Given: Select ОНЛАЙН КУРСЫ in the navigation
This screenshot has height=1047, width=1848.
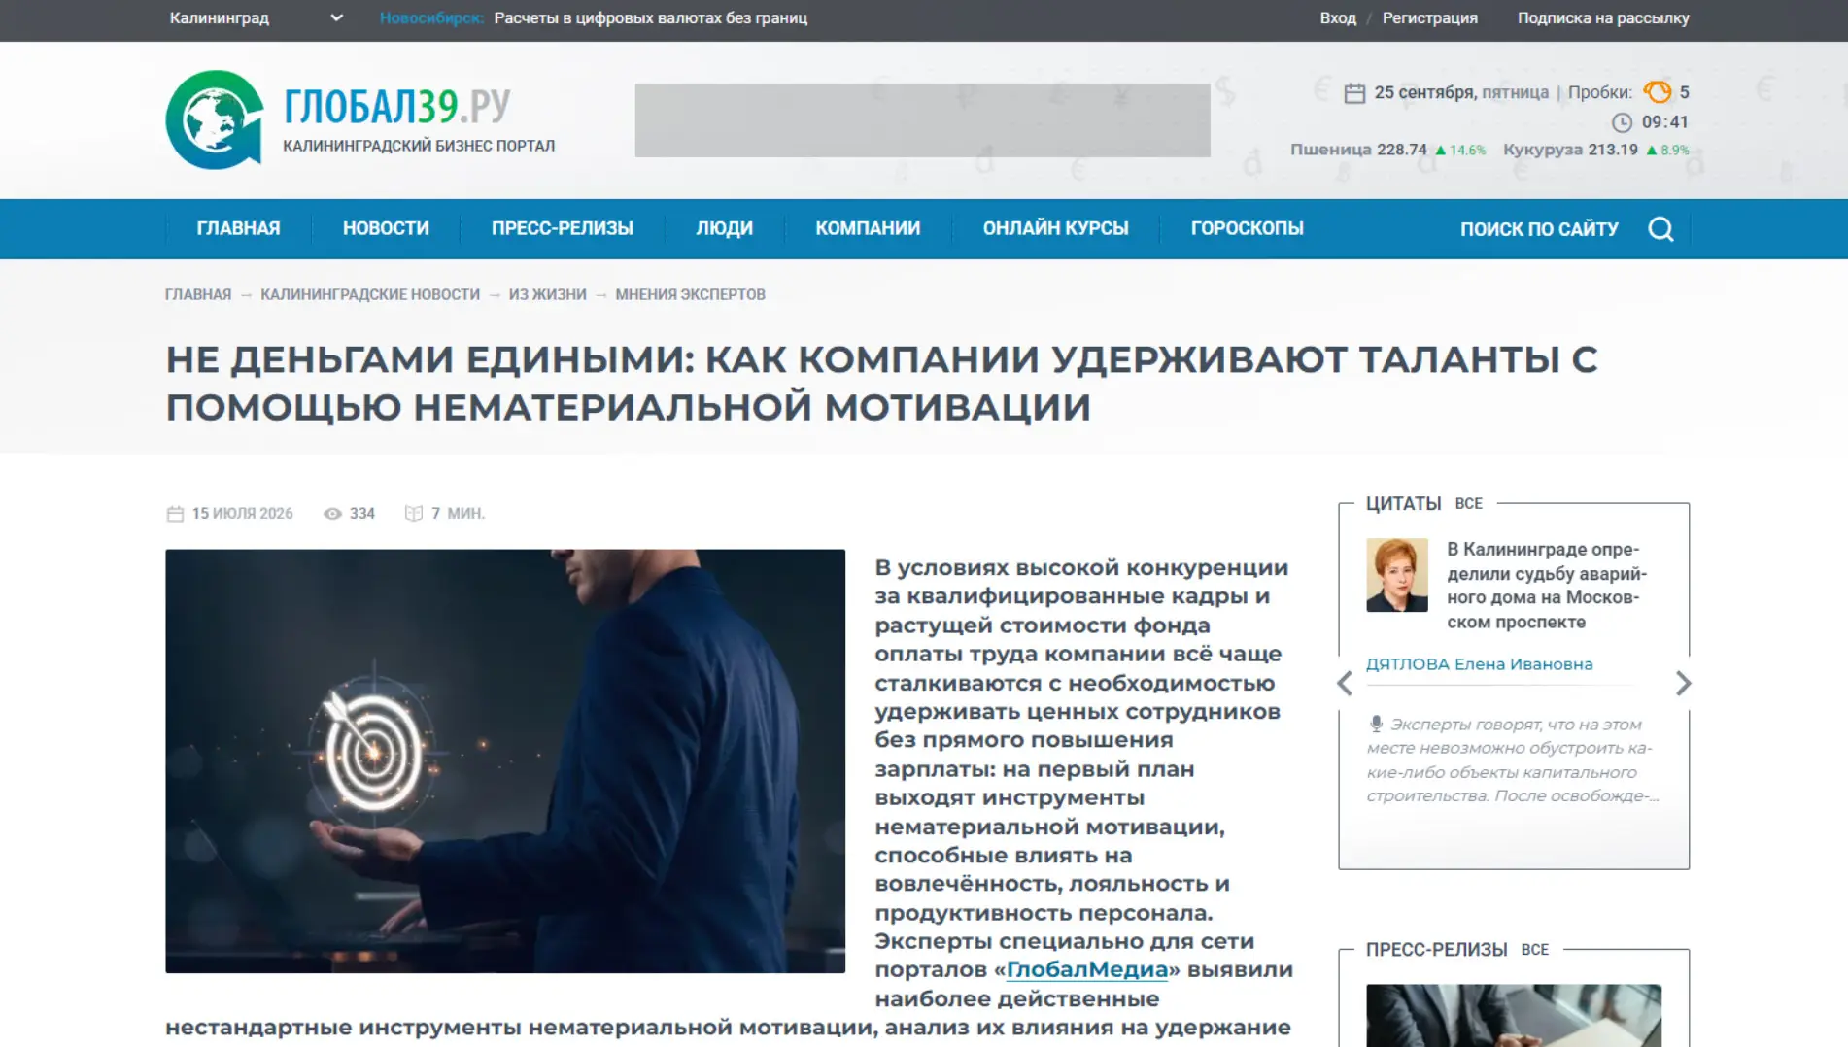Looking at the screenshot, I should coord(1055,228).
